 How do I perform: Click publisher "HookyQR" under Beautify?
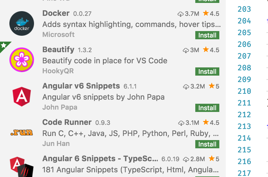tap(58, 71)
